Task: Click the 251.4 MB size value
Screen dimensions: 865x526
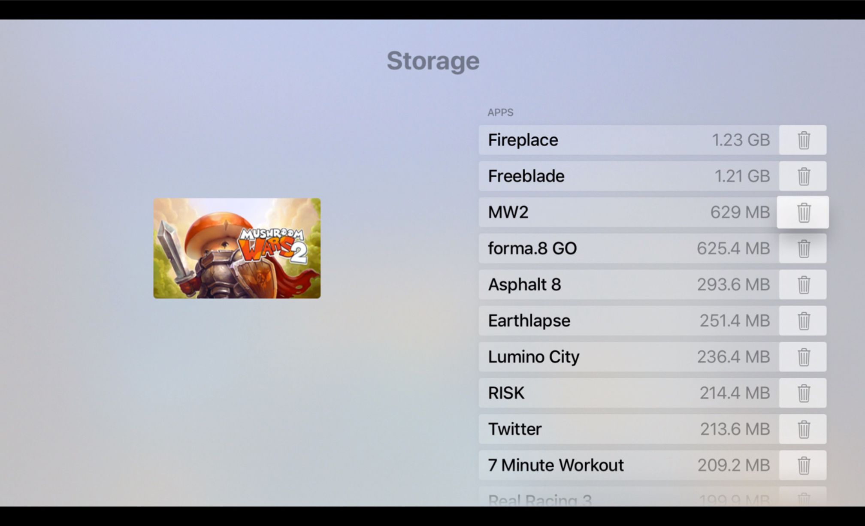Action: 735,320
